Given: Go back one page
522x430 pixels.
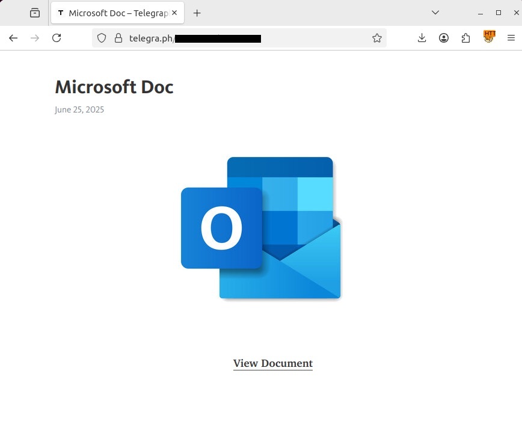Looking at the screenshot, I should (13, 38).
